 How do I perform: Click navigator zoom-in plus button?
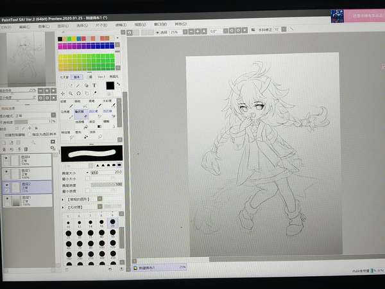(x=47, y=91)
